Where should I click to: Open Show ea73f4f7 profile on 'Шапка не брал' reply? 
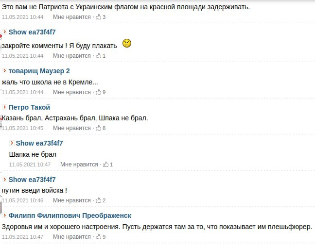coord(39,143)
